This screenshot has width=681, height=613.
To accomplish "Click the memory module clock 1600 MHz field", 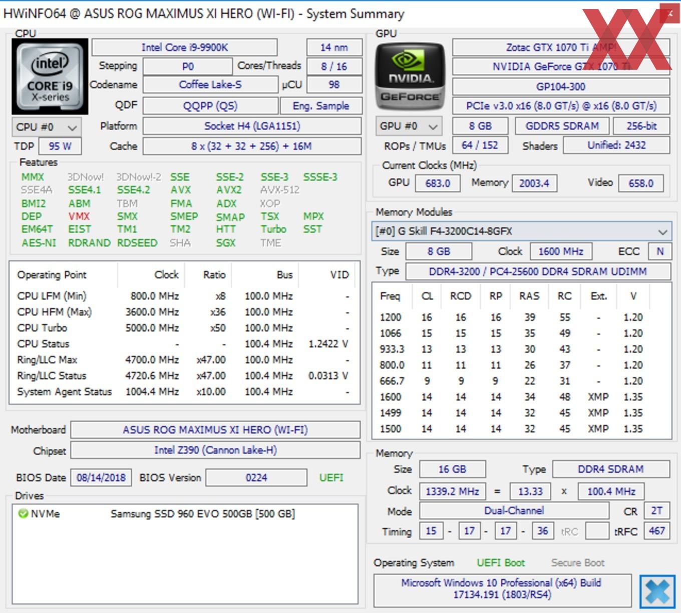I will tap(561, 251).
